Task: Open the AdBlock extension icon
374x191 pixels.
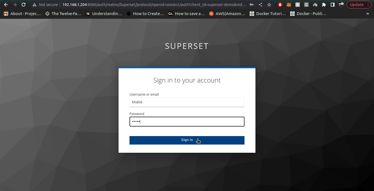Action: pyautogui.click(x=280, y=5)
